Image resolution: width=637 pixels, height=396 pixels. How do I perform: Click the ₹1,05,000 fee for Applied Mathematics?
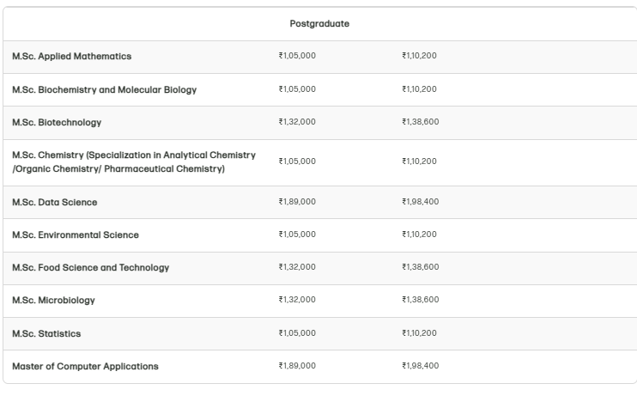click(297, 56)
